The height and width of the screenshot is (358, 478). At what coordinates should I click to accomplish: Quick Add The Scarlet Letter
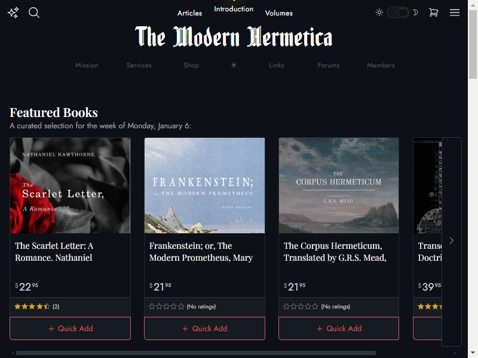[x=70, y=329]
